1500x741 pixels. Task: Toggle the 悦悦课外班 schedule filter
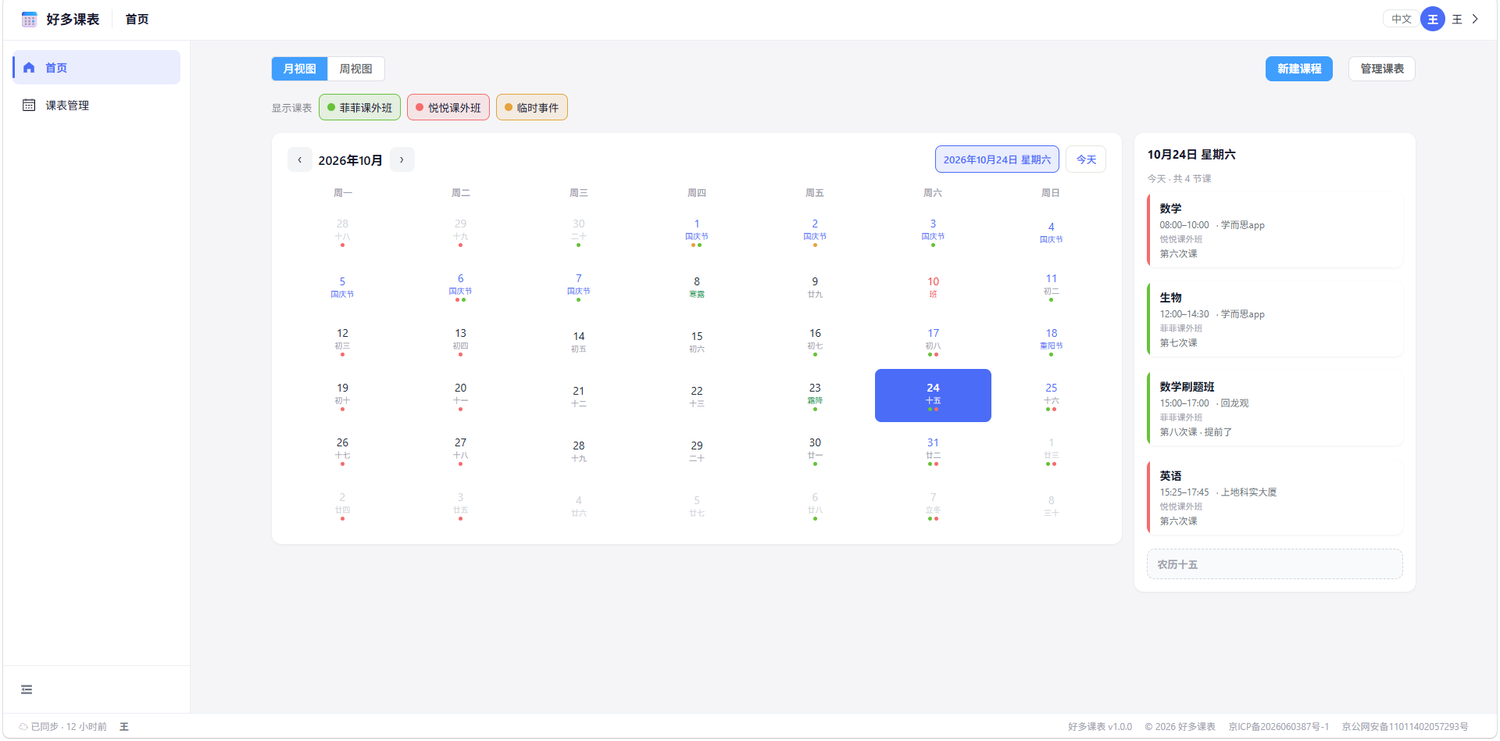coord(448,108)
